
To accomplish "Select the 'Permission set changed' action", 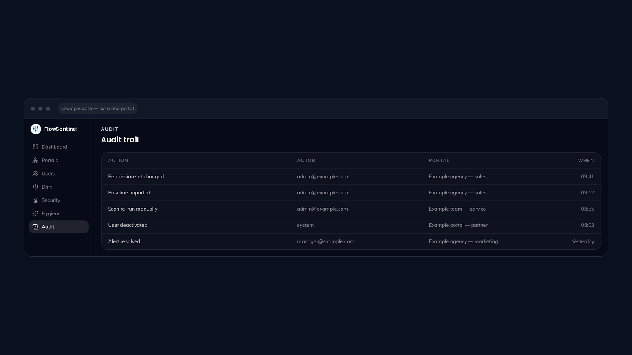I will (x=135, y=176).
